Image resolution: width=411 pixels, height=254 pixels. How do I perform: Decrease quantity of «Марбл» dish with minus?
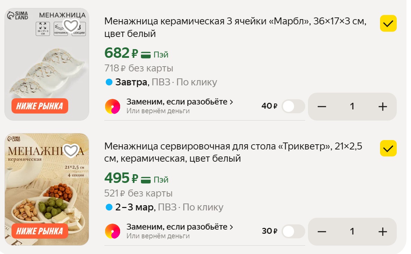pos(322,107)
